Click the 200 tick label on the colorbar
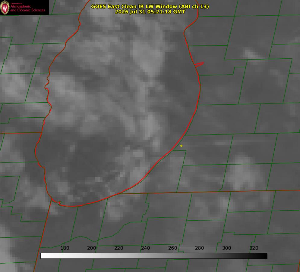The width and height of the screenshot is (300, 272). [x=92, y=248]
